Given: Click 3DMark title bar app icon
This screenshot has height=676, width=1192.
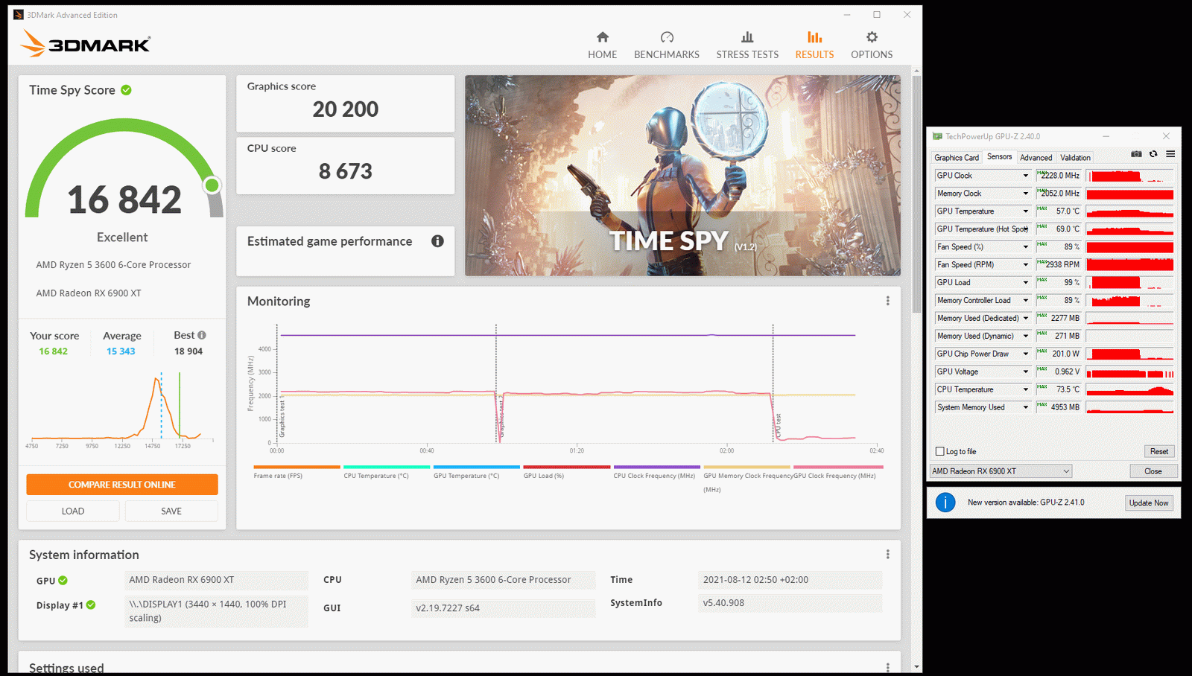Looking at the screenshot, I should (x=19, y=15).
